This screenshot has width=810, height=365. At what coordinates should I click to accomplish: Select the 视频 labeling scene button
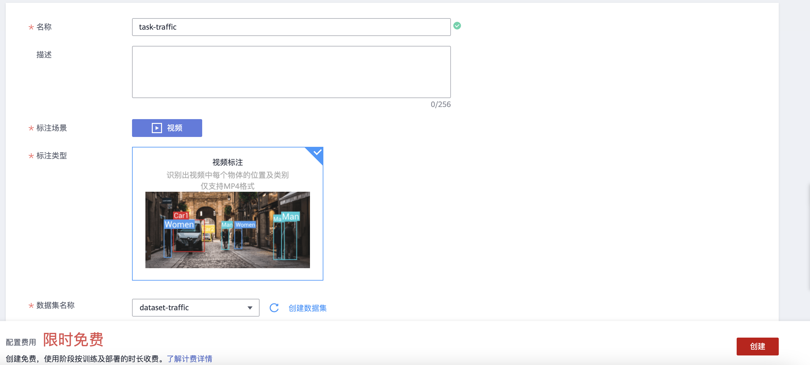click(x=167, y=128)
